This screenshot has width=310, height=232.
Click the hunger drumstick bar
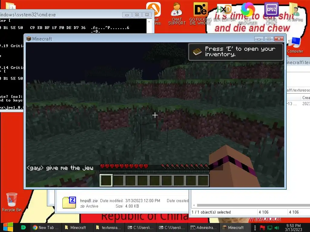click(185, 166)
